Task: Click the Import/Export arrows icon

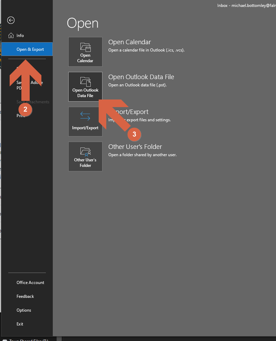Action: 85,116
